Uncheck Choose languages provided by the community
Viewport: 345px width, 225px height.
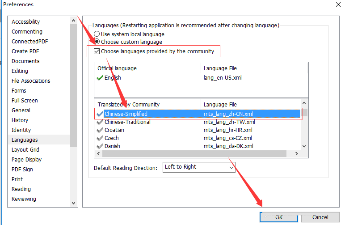(97, 51)
